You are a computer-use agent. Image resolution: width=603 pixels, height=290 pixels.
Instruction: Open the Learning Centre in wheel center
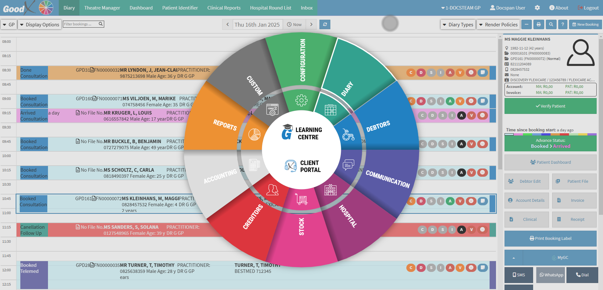301,132
